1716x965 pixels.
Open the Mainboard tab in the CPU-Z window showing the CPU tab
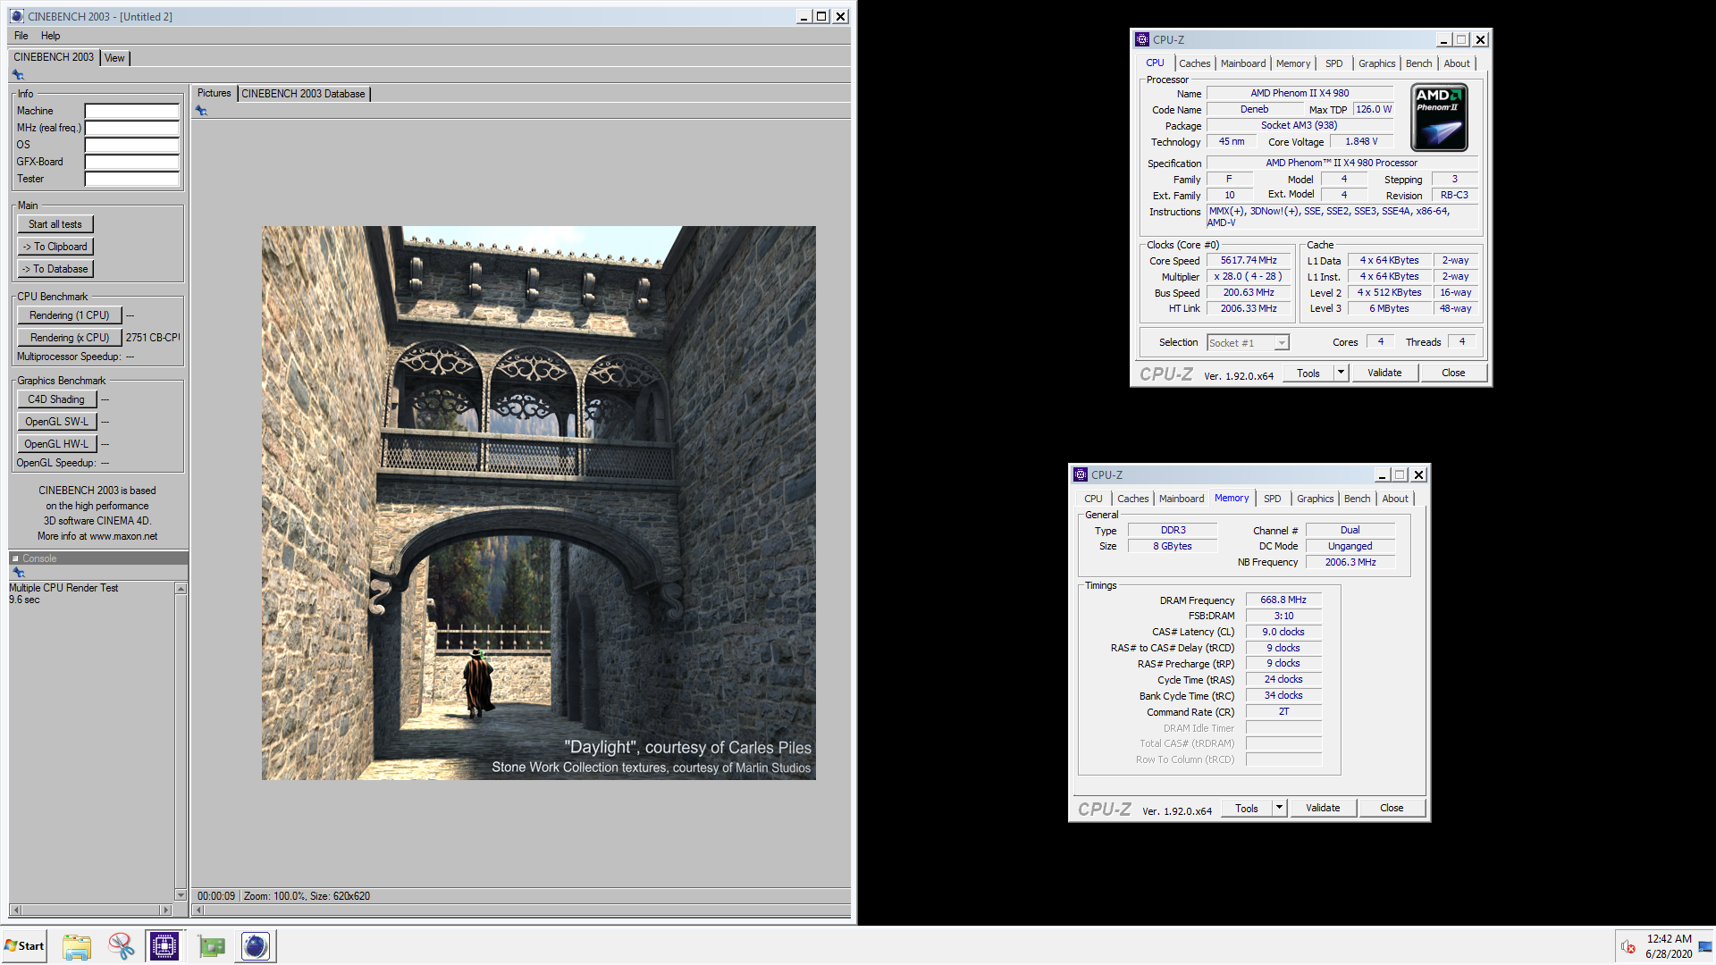pyautogui.click(x=1243, y=63)
